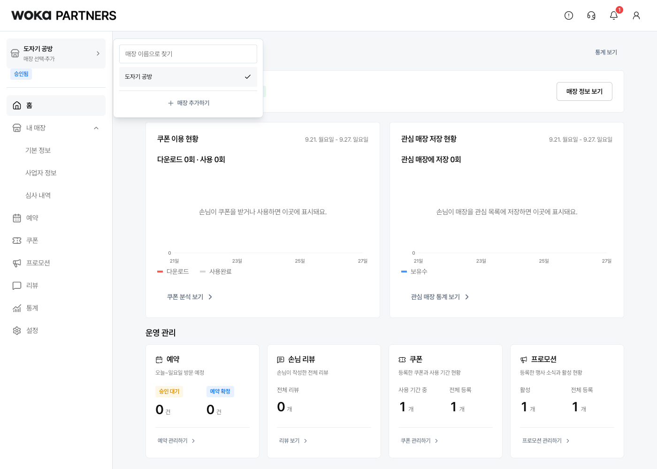Click the megaphone icon in 프로모션 card
Image resolution: width=657 pixels, height=469 pixels.
[524, 360]
